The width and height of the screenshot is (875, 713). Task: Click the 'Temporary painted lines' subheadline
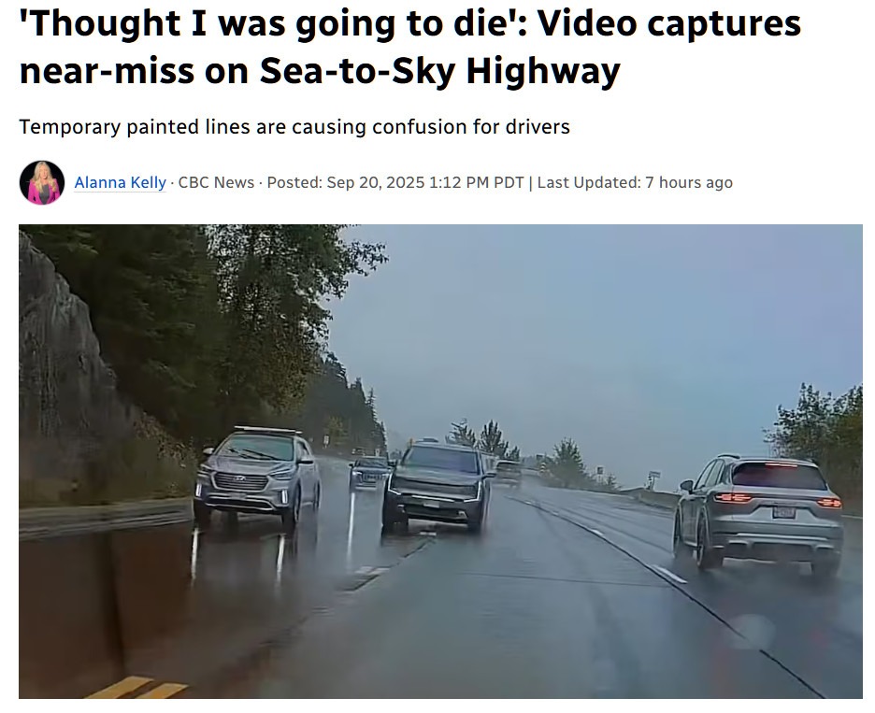(x=294, y=127)
